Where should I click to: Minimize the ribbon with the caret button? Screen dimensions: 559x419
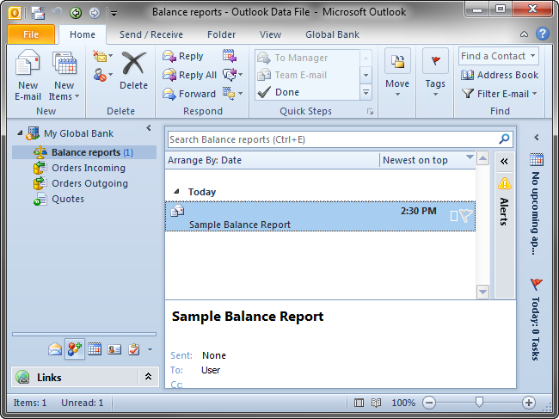point(524,34)
